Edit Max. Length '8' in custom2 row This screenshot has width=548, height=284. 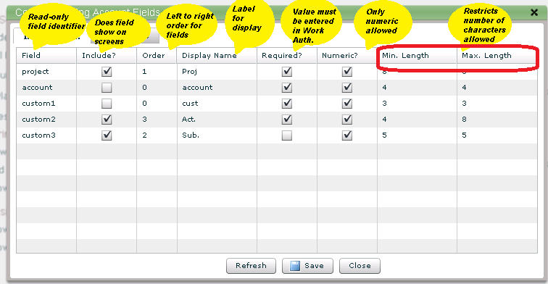pyautogui.click(x=497, y=120)
